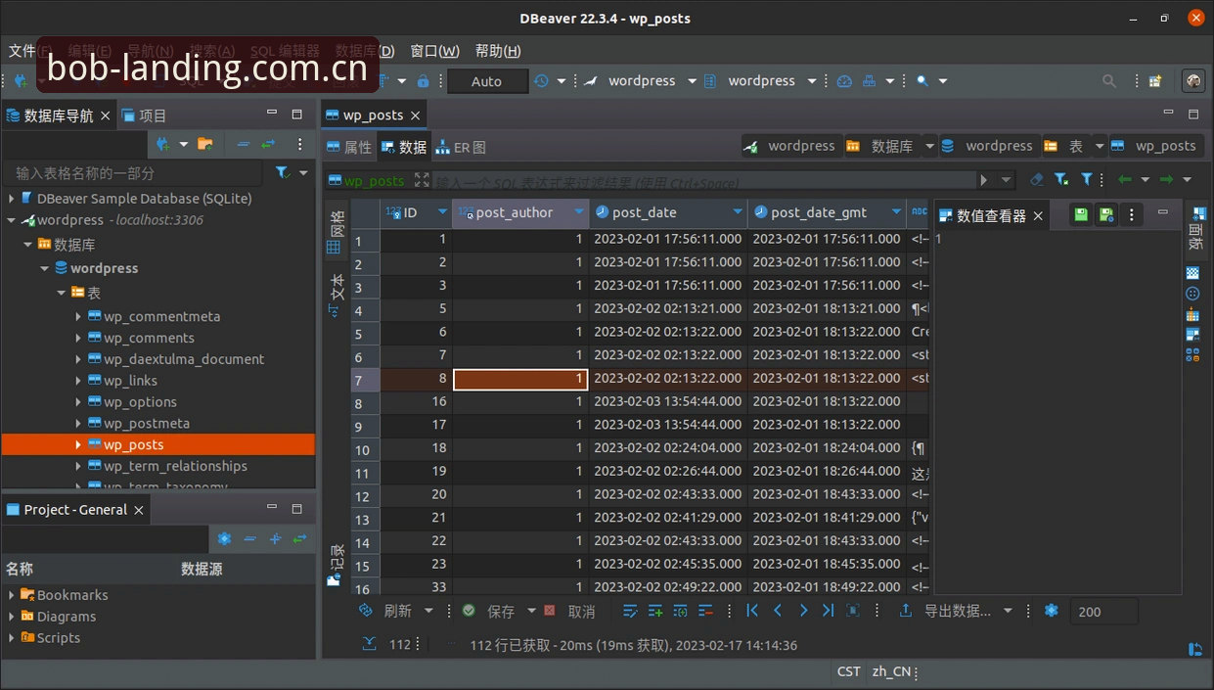Switch to grid view in left vertical bar
The image size is (1214, 690).
[335, 233]
